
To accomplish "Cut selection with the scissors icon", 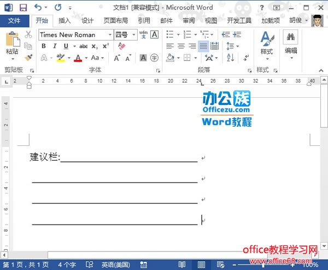I will 28,34.
